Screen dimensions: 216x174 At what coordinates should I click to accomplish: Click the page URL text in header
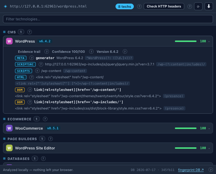pyautogui.click(x=48, y=6)
